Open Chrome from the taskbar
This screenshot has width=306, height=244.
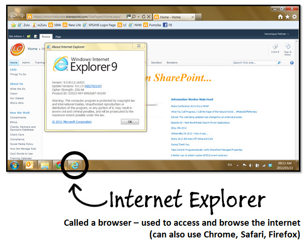tap(58, 165)
